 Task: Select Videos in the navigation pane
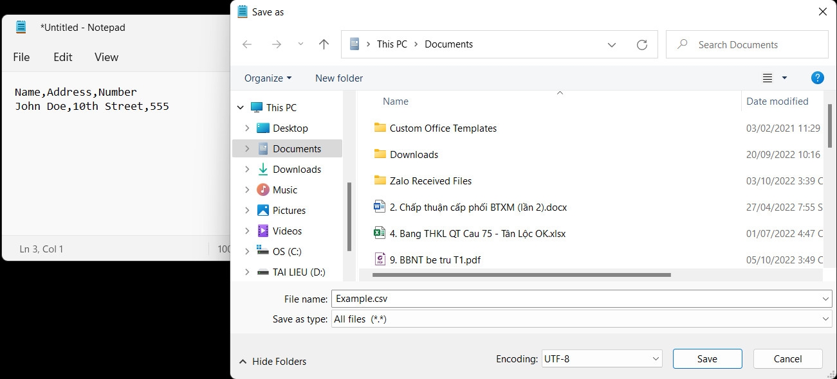coord(287,231)
